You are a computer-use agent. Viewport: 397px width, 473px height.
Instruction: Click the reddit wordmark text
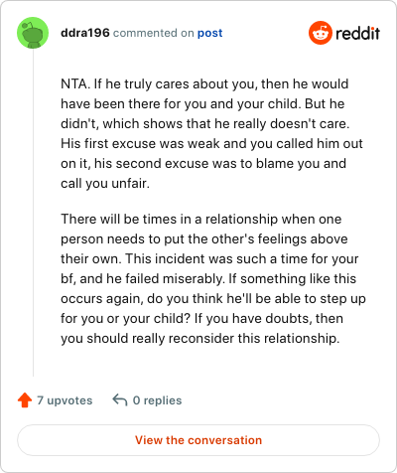[x=358, y=33]
